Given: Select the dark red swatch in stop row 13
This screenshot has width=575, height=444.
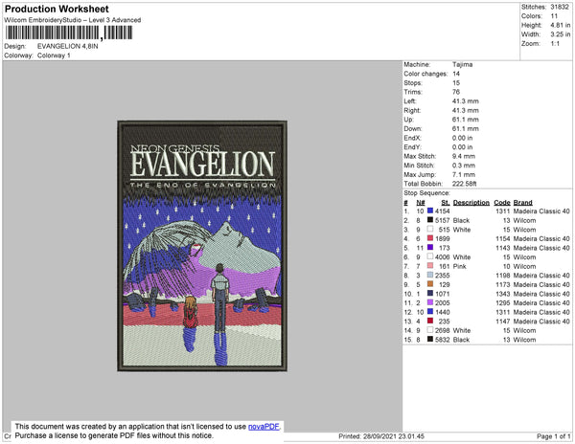Looking at the screenshot, I should click(430, 321).
